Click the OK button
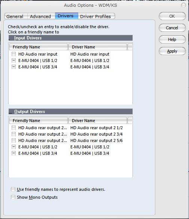The width and height of the screenshot is (189, 219). point(172,16)
